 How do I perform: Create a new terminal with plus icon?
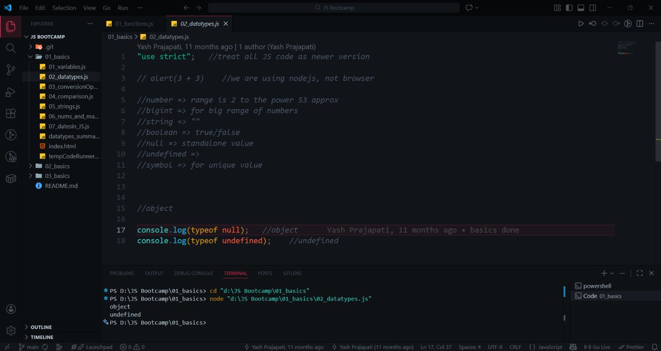click(x=604, y=273)
